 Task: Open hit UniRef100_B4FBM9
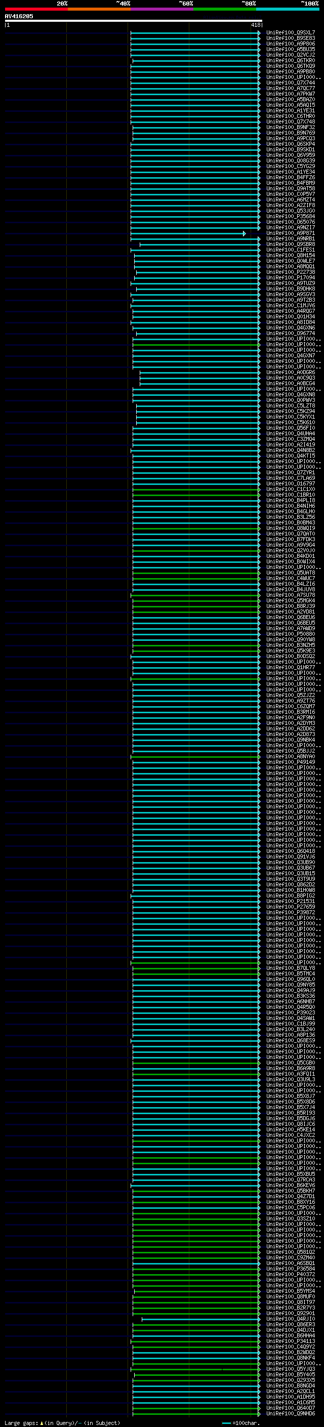pyautogui.click(x=290, y=183)
